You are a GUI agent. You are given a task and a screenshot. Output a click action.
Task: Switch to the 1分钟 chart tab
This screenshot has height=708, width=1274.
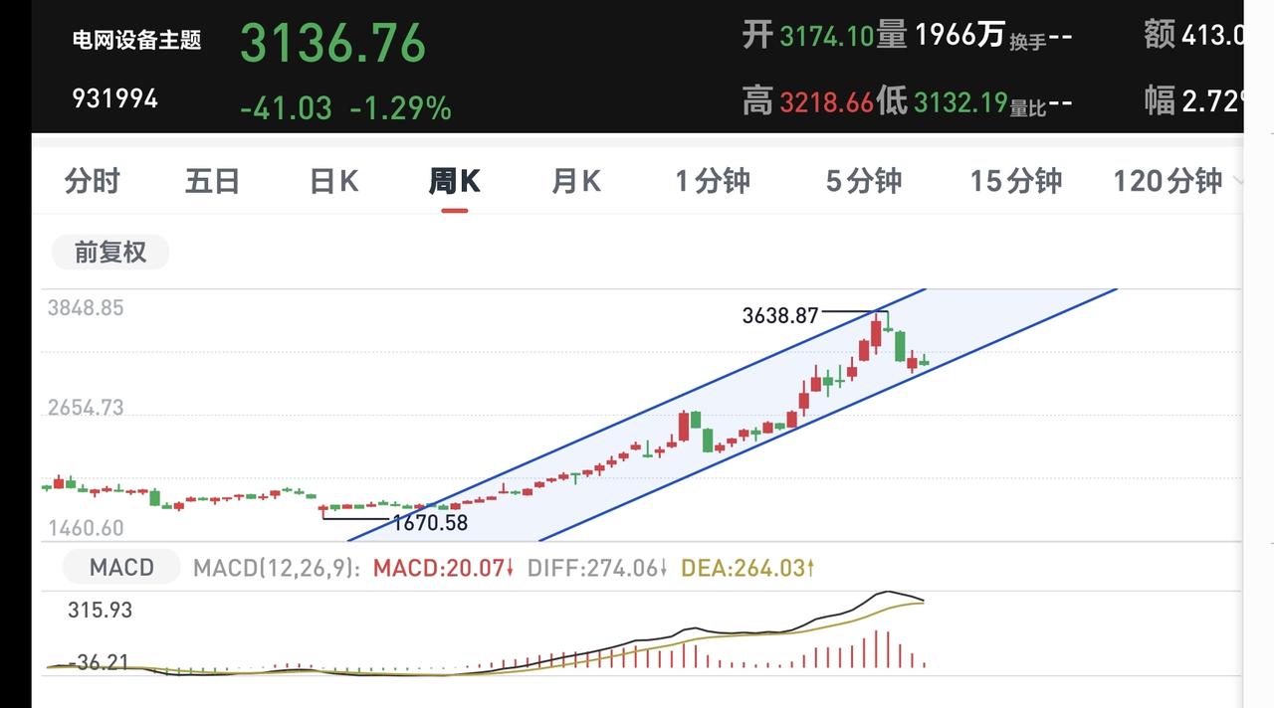tap(713, 181)
